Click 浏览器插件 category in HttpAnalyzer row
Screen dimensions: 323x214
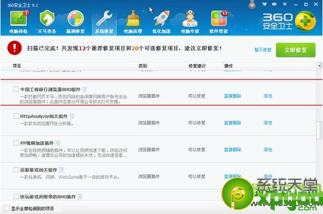[149, 123]
